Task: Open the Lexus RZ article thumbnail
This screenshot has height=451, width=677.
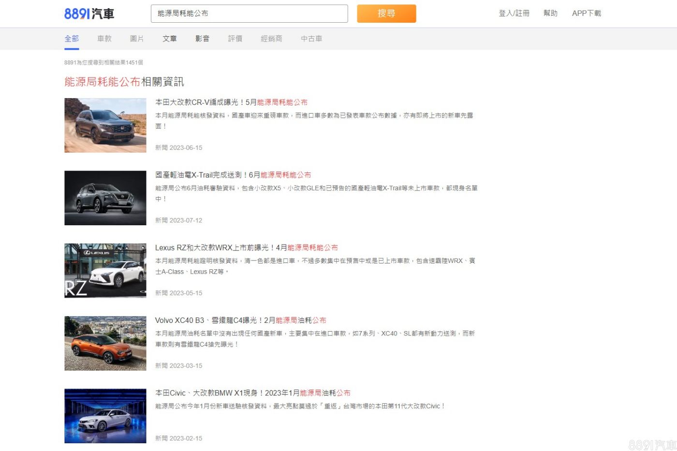Action: coord(105,270)
